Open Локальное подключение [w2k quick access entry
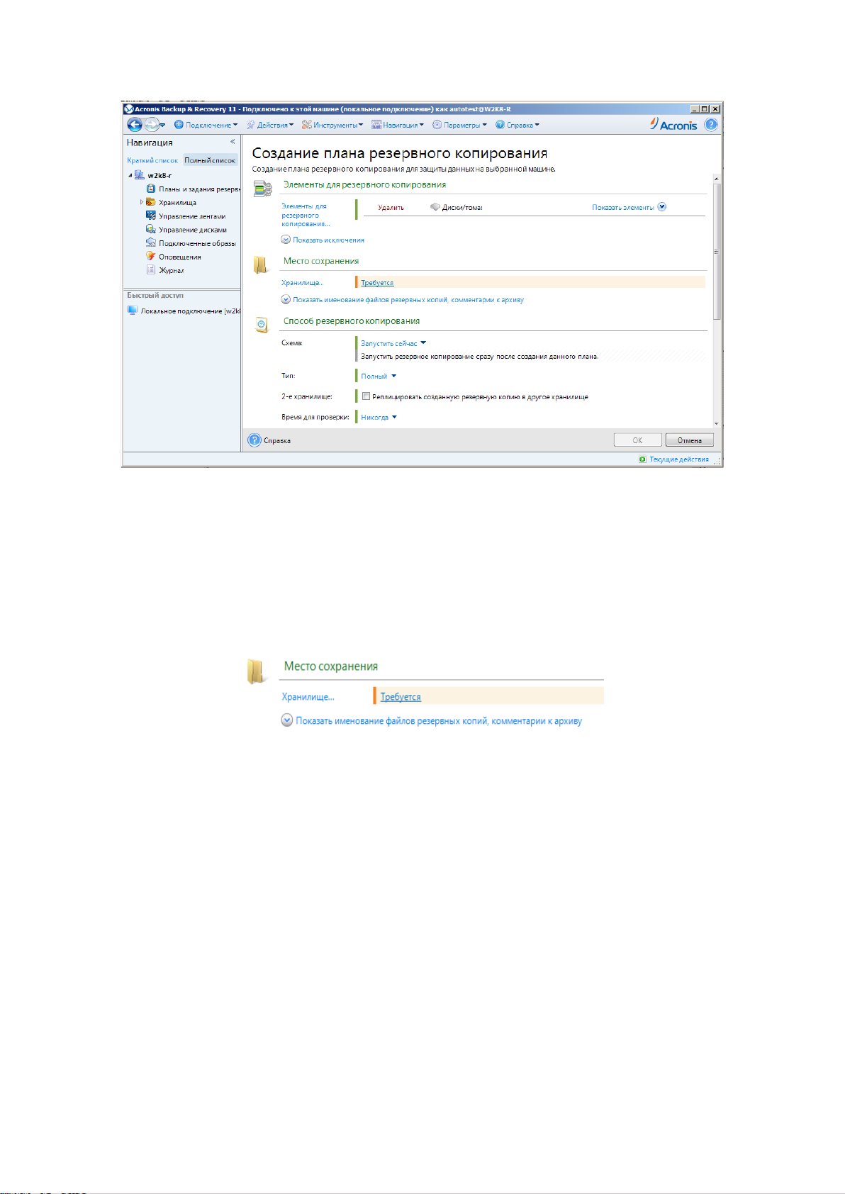845x1194 pixels. point(191,311)
